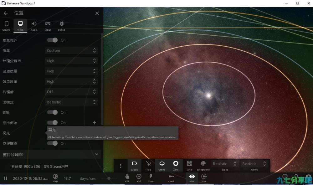Change the 效果质量 High dropdown

click(71, 81)
